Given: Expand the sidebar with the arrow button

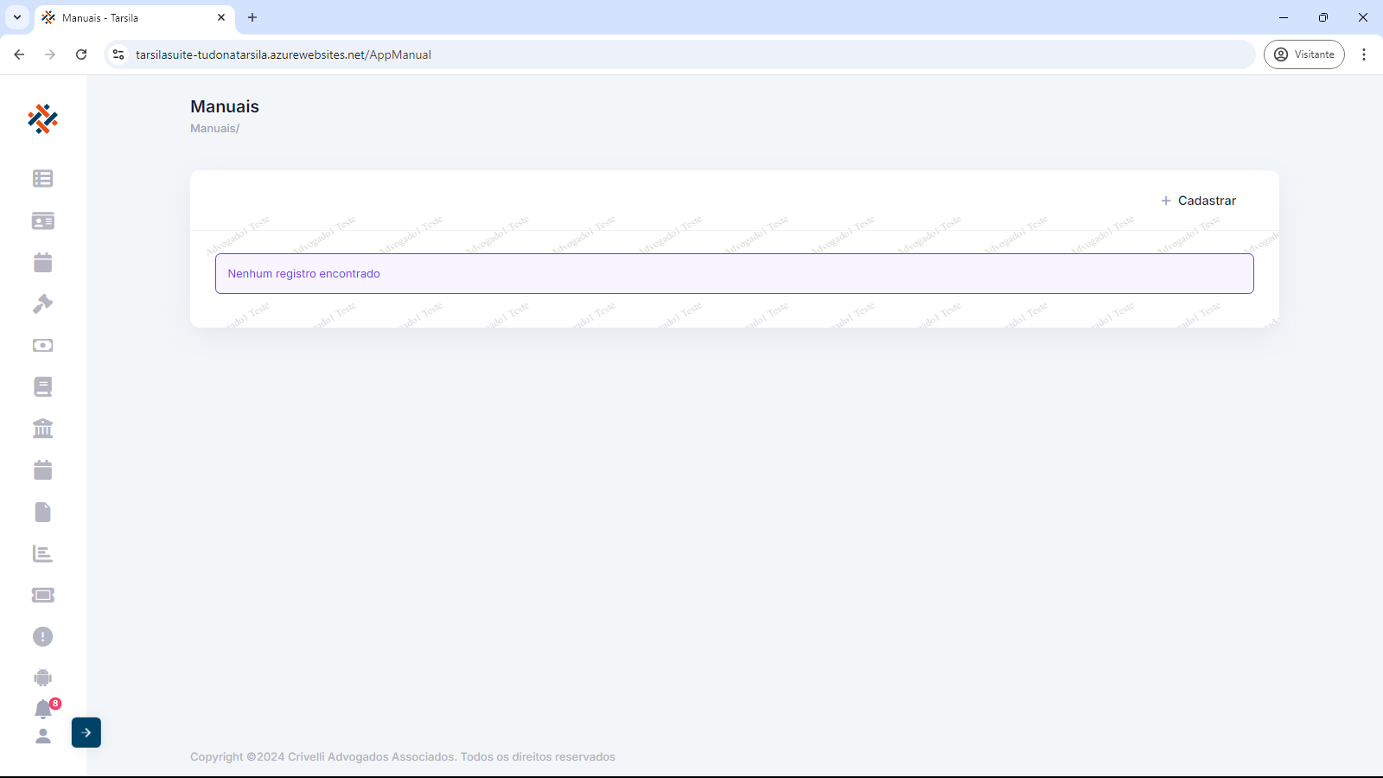Looking at the screenshot, I should pos(86,733).
